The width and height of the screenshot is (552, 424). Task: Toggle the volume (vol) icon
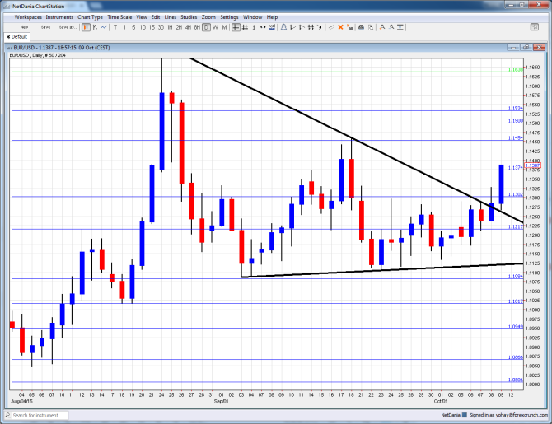click(272, 27)
